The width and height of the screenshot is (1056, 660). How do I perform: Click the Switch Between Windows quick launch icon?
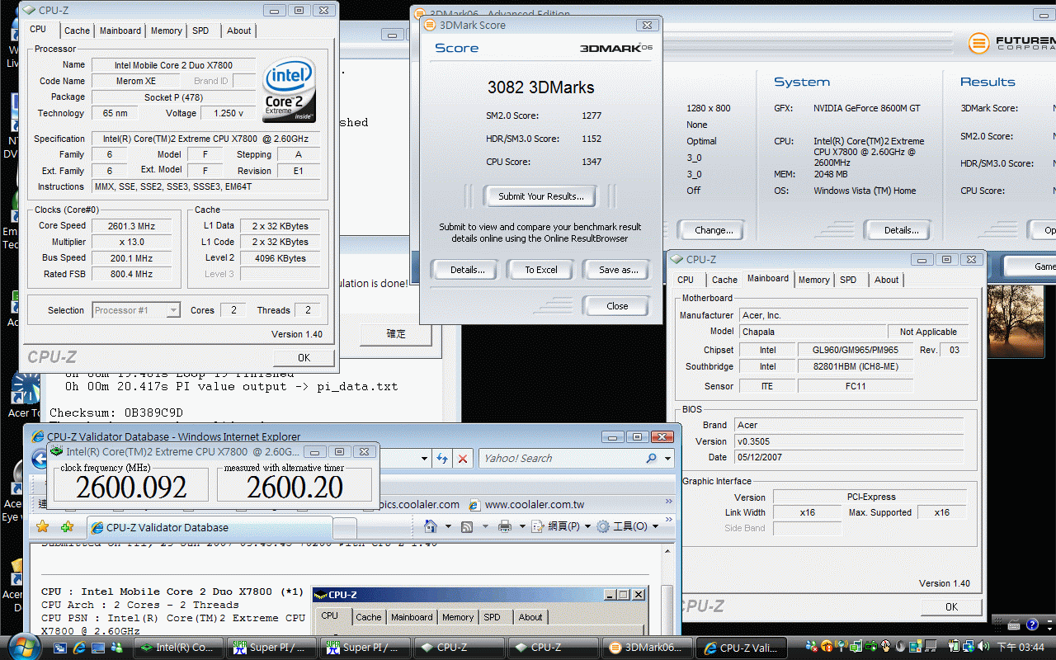pyautogui.click(x=60, y=648)
